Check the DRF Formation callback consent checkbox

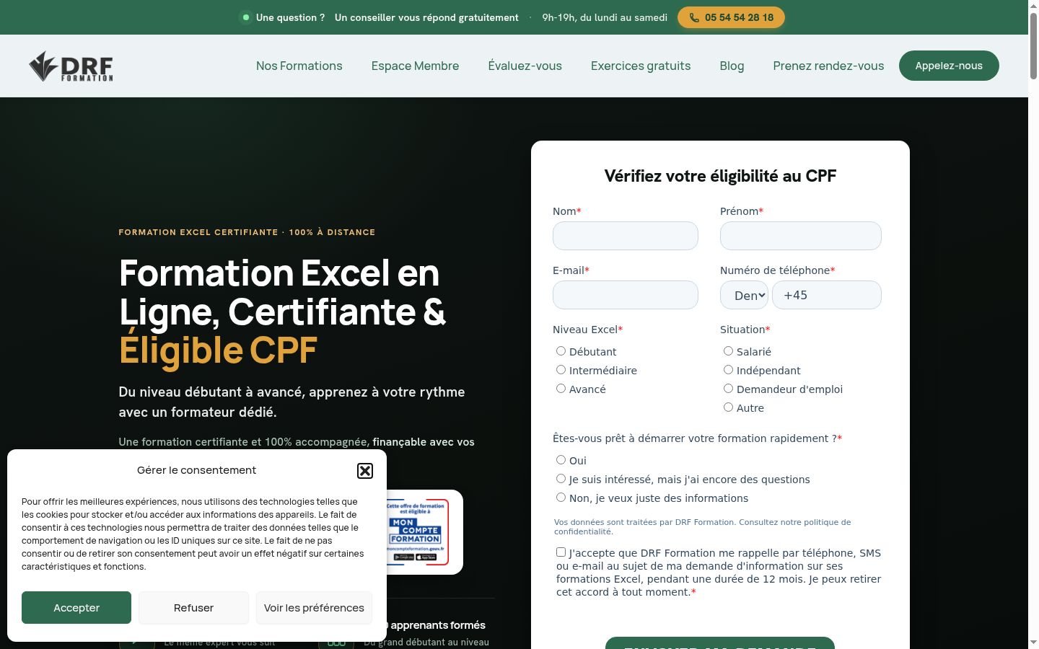point(561,552)
